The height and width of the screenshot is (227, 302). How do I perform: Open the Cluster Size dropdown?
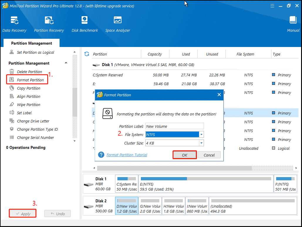(201, 143)
